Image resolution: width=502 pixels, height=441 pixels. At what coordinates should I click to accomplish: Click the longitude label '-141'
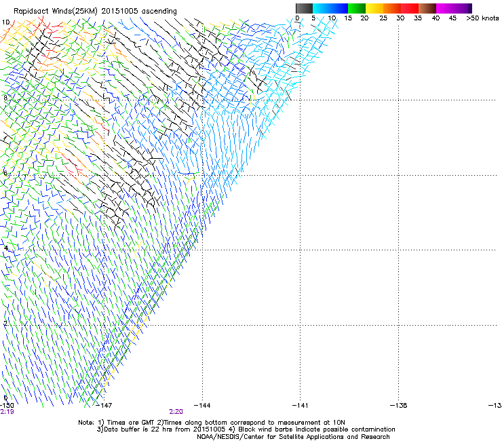coord(301,406)
